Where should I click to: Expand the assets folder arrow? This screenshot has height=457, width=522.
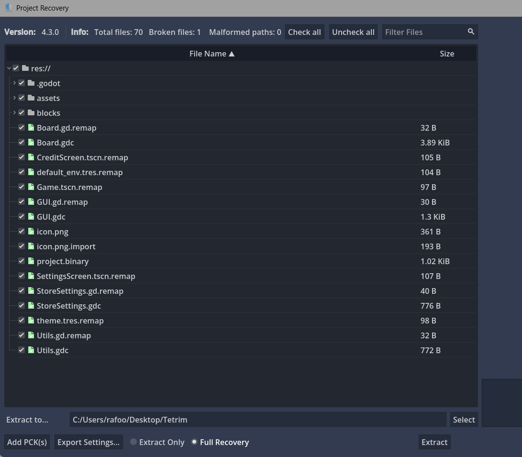coord(14,98)
